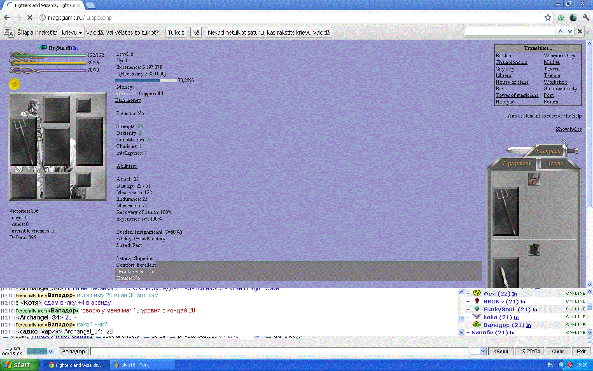The image size is (593, 371).
Task: Open the Abilities link
Action: (126, 166)
